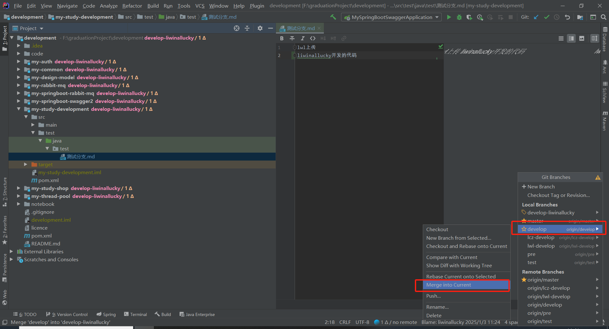Choose Merge into Current

(x=467, y=285)
